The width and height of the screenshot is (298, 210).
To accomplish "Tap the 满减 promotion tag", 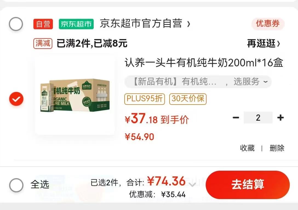I will [x=43, y=43].
